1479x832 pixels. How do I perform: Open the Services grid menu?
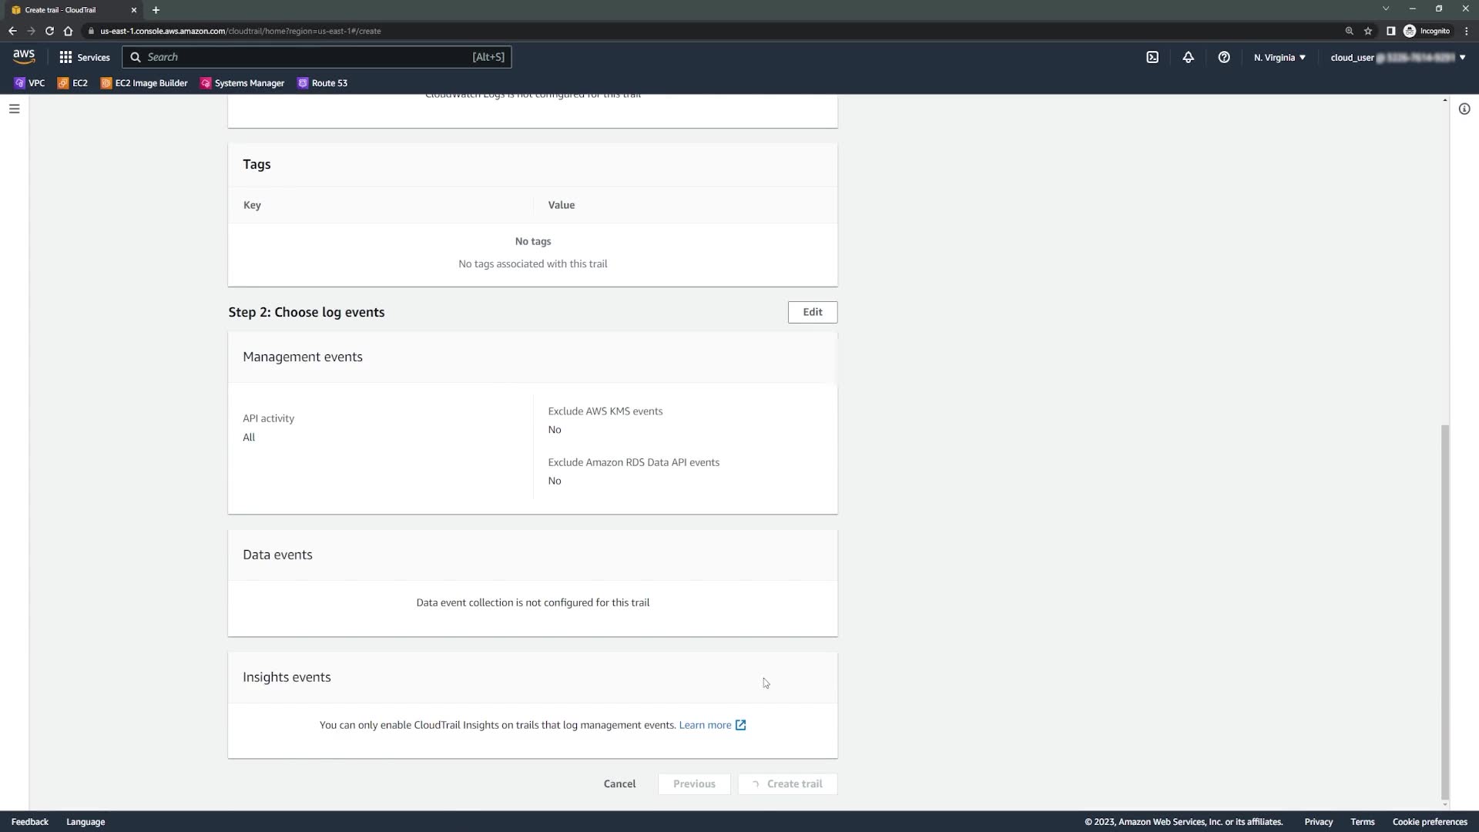coord(85,57)
